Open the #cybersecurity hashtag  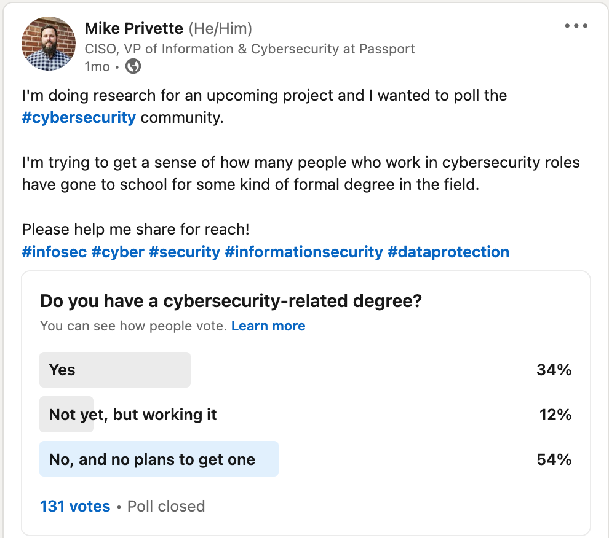(x=79, y=117)
